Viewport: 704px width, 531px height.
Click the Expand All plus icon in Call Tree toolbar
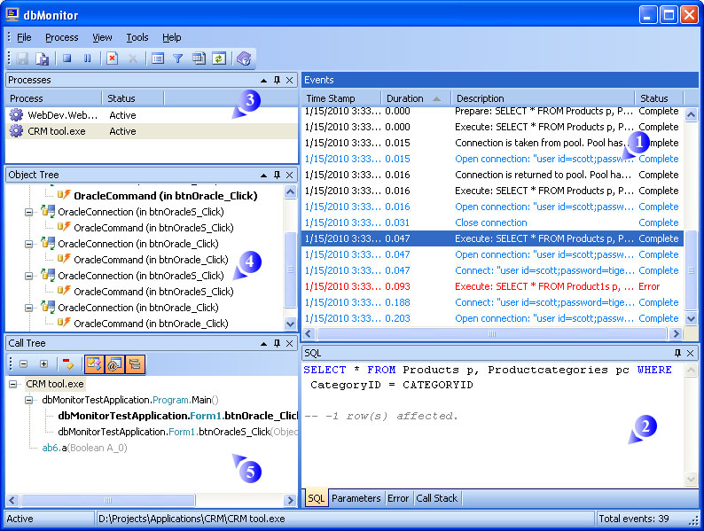[44, 364]
